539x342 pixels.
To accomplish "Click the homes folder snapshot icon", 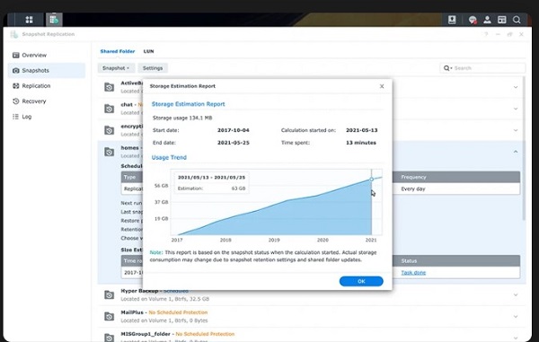I will point(109,152).
